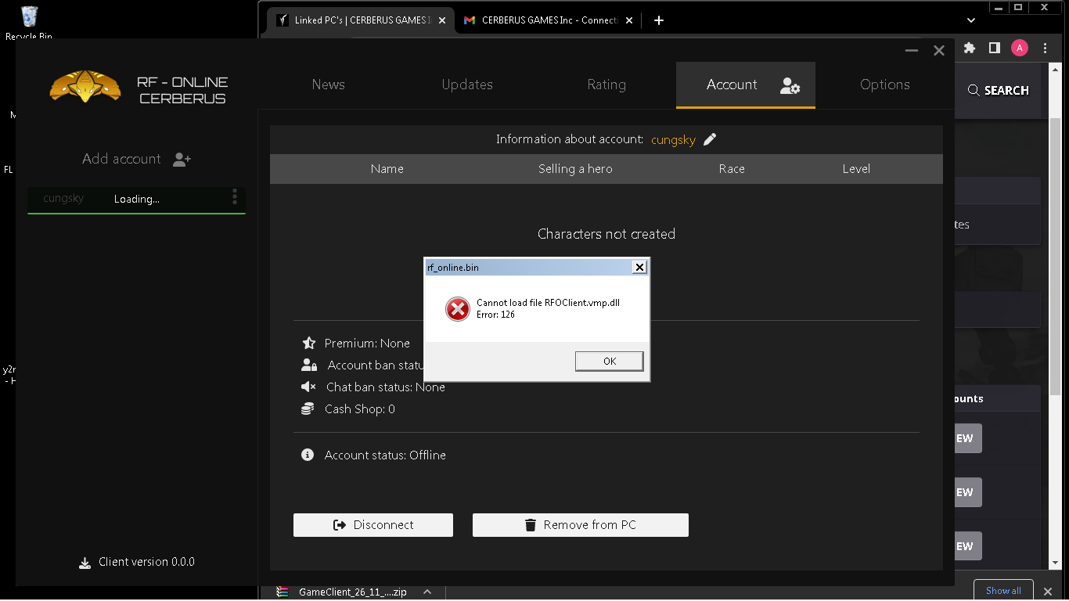Open the Options tab
Image resolution: width=1069 pixels, height=601 pixels.
coord(885,85)
